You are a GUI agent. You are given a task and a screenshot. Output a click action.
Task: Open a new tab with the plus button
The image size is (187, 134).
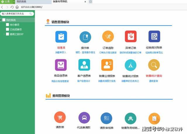coord(91,2)
